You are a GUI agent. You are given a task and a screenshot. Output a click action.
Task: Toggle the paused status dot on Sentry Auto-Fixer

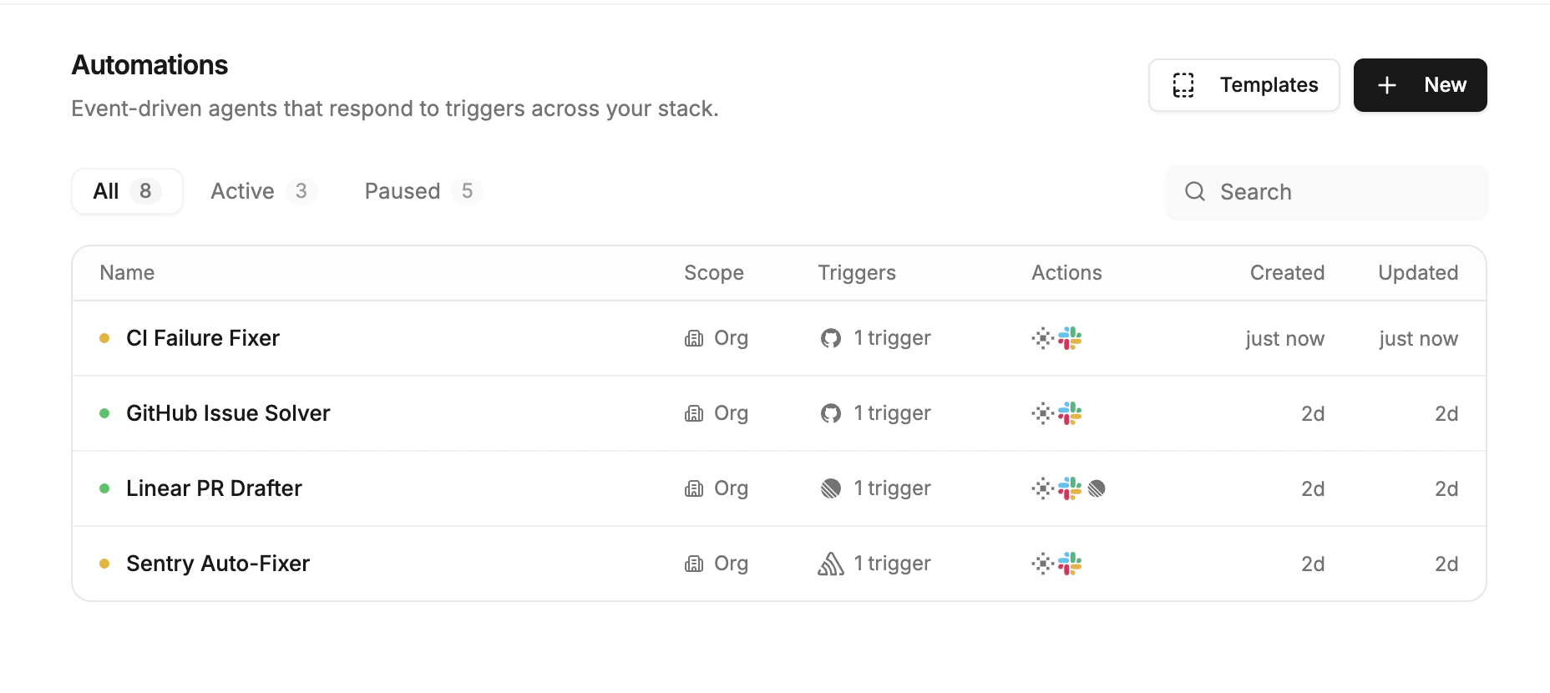(x=104, y=564)
